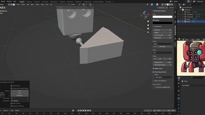The image size is (205, 115).
Task: Open Layout workspace tab
Action: (22, 2)
